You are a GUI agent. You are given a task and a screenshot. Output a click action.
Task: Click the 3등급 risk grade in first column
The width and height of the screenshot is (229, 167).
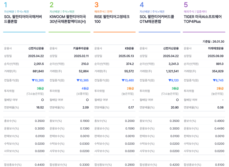click(40, 88)
